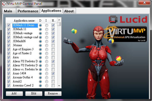The width and height of the screenshot is (152, 101).
Task: Sort by the Application name column header
Action: (24, 20)
